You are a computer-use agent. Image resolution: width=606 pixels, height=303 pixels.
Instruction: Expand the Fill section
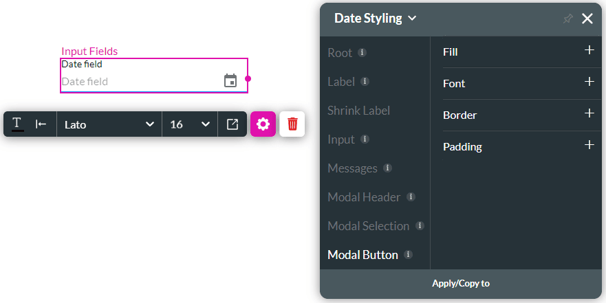[589, 51]
